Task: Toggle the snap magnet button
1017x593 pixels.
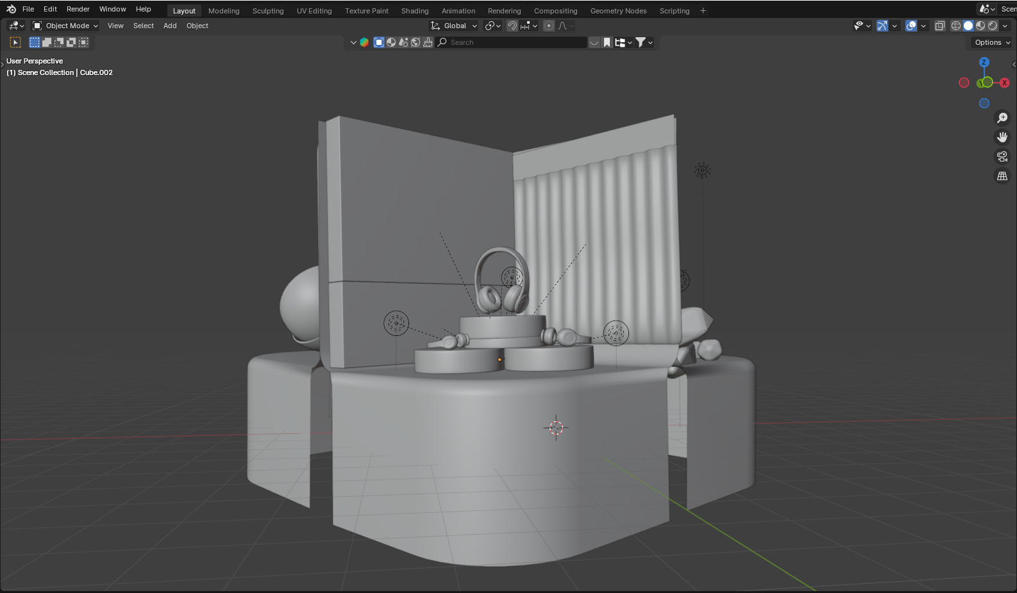Action: tap(512, 26)
